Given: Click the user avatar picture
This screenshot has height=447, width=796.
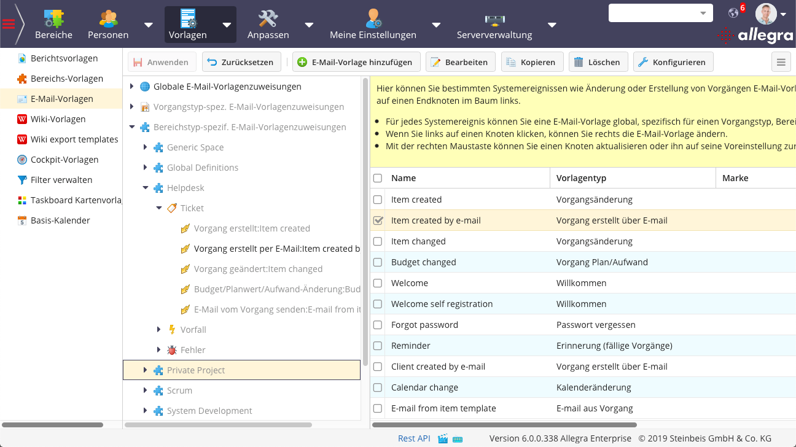Looking at the screenshot, I should coord(765,14).
